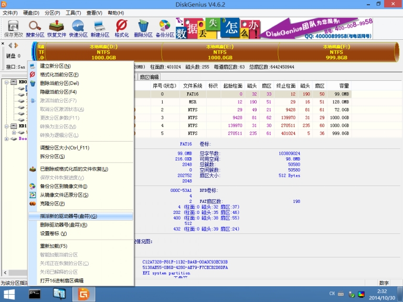
Task: Choose 建立新分区(N) in context menu
Action: tap(81, 66)
